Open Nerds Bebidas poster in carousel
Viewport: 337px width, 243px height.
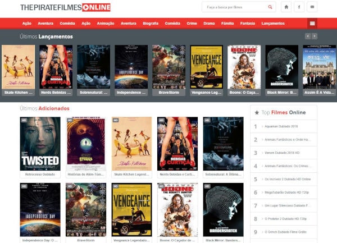pyautogui.click(x=56, y=67)
